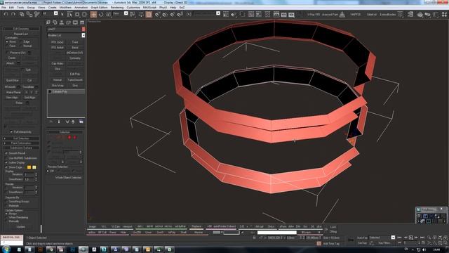
Task: Select the Face constraint radio button
Action: [7, 46]
